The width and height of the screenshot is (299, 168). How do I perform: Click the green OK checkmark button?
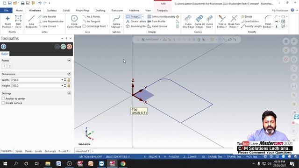63,47
